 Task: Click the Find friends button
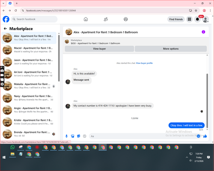176,19
